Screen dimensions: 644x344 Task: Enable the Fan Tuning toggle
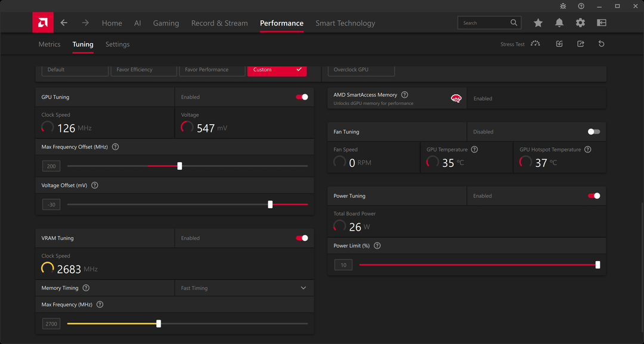coord(593,132)
